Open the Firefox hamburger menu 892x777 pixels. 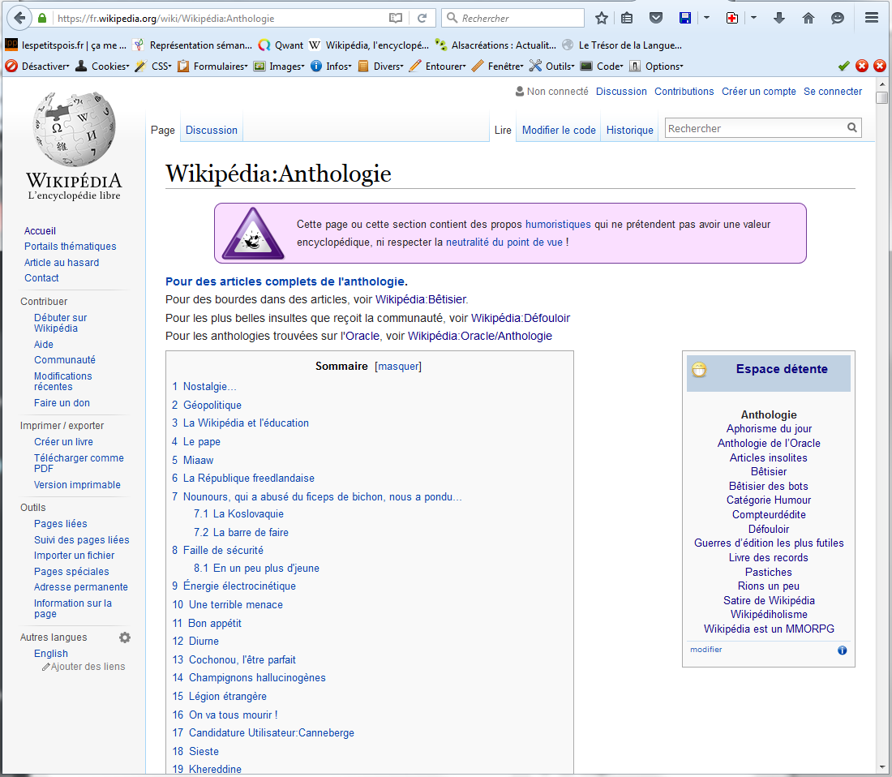(x=872, y=18)
